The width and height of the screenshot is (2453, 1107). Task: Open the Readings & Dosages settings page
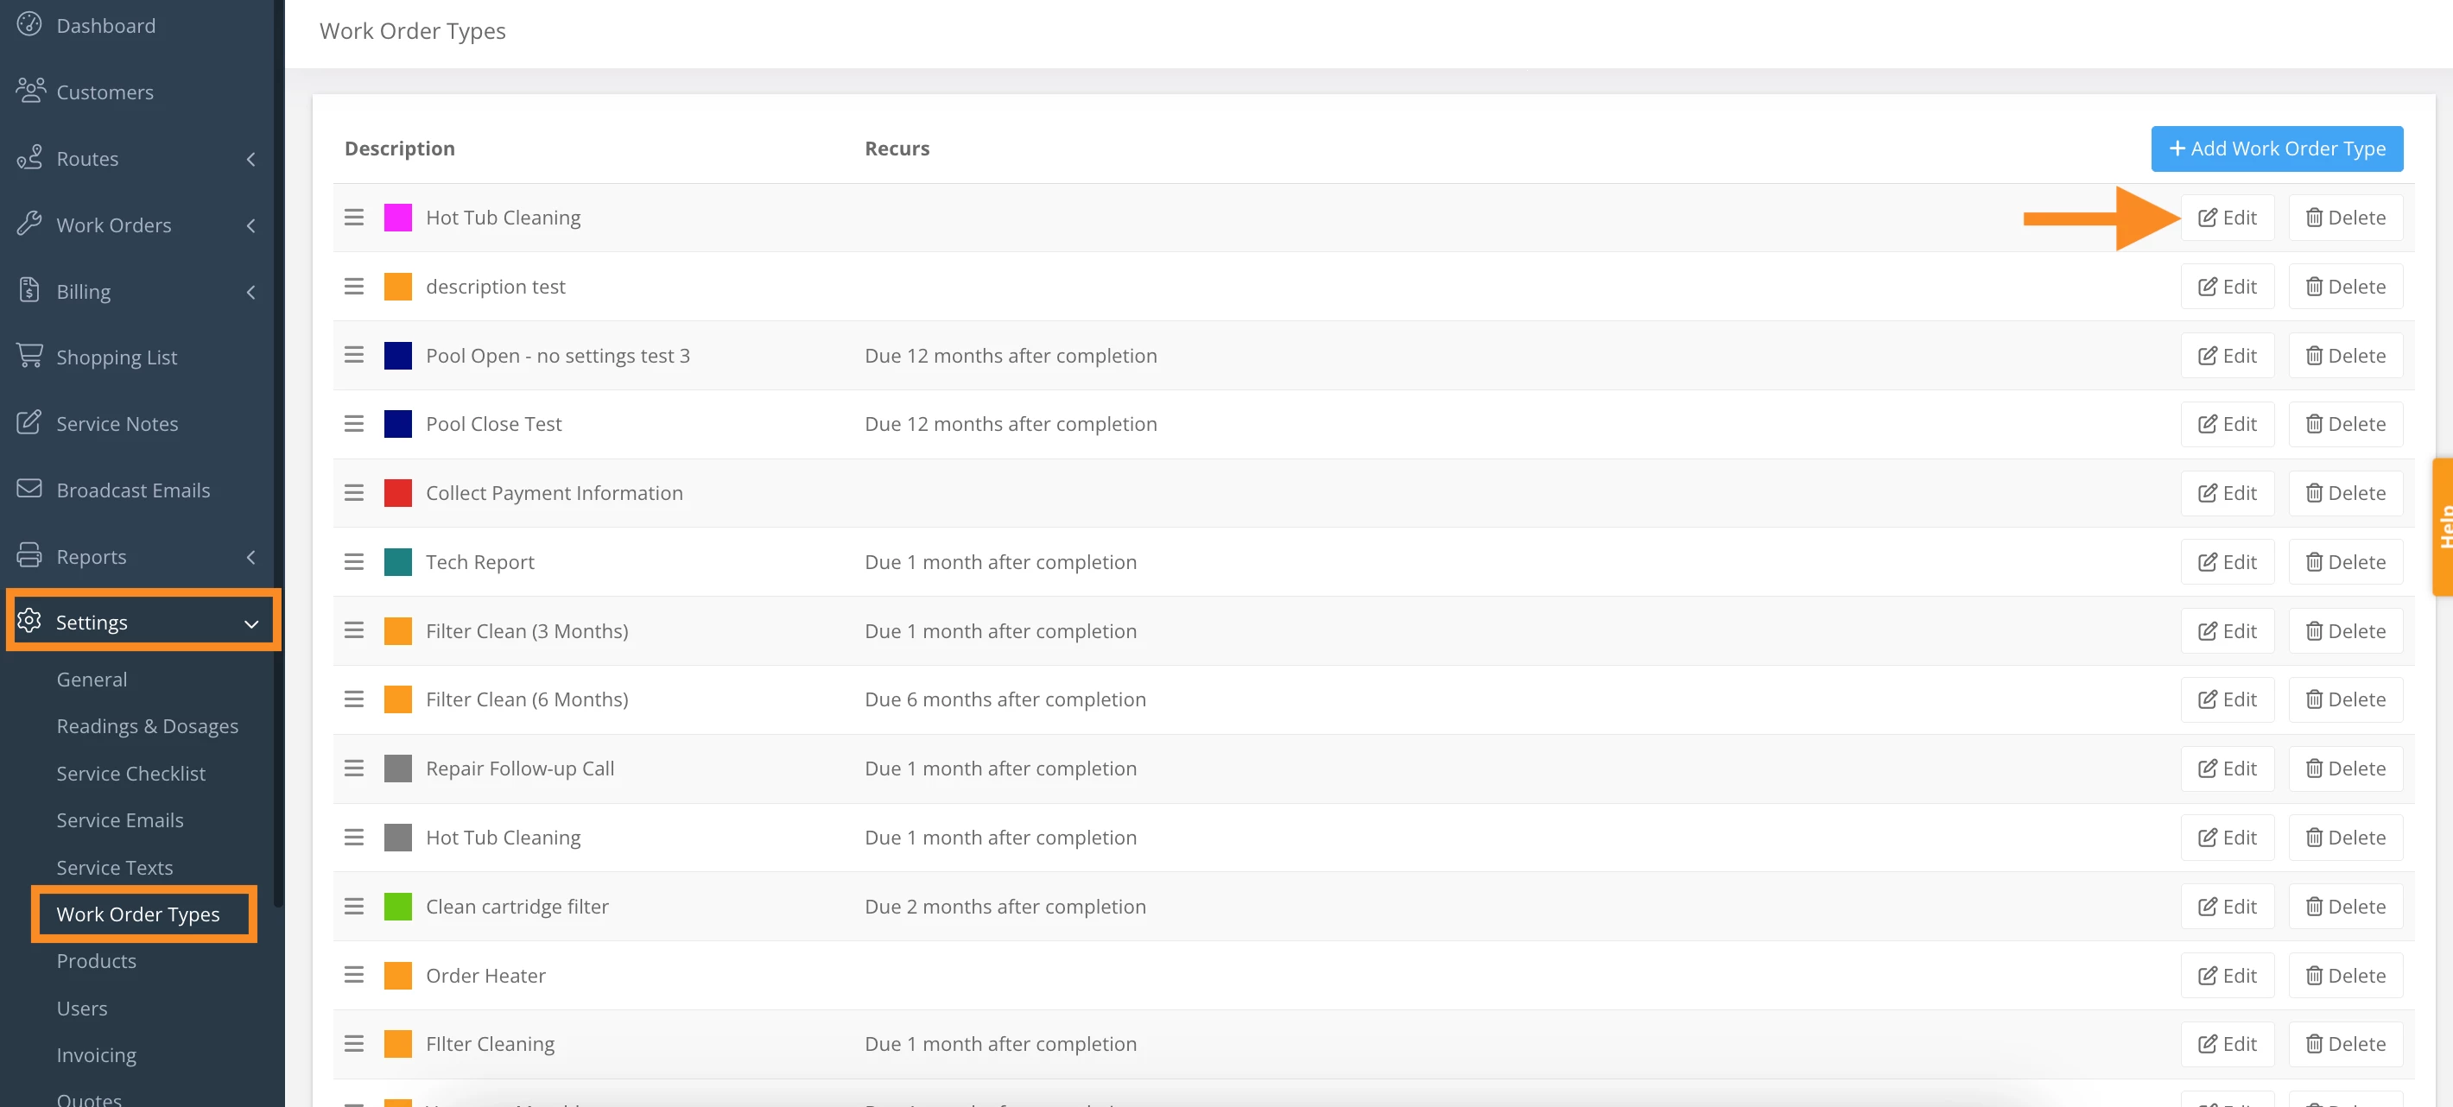tap(147, 726)
